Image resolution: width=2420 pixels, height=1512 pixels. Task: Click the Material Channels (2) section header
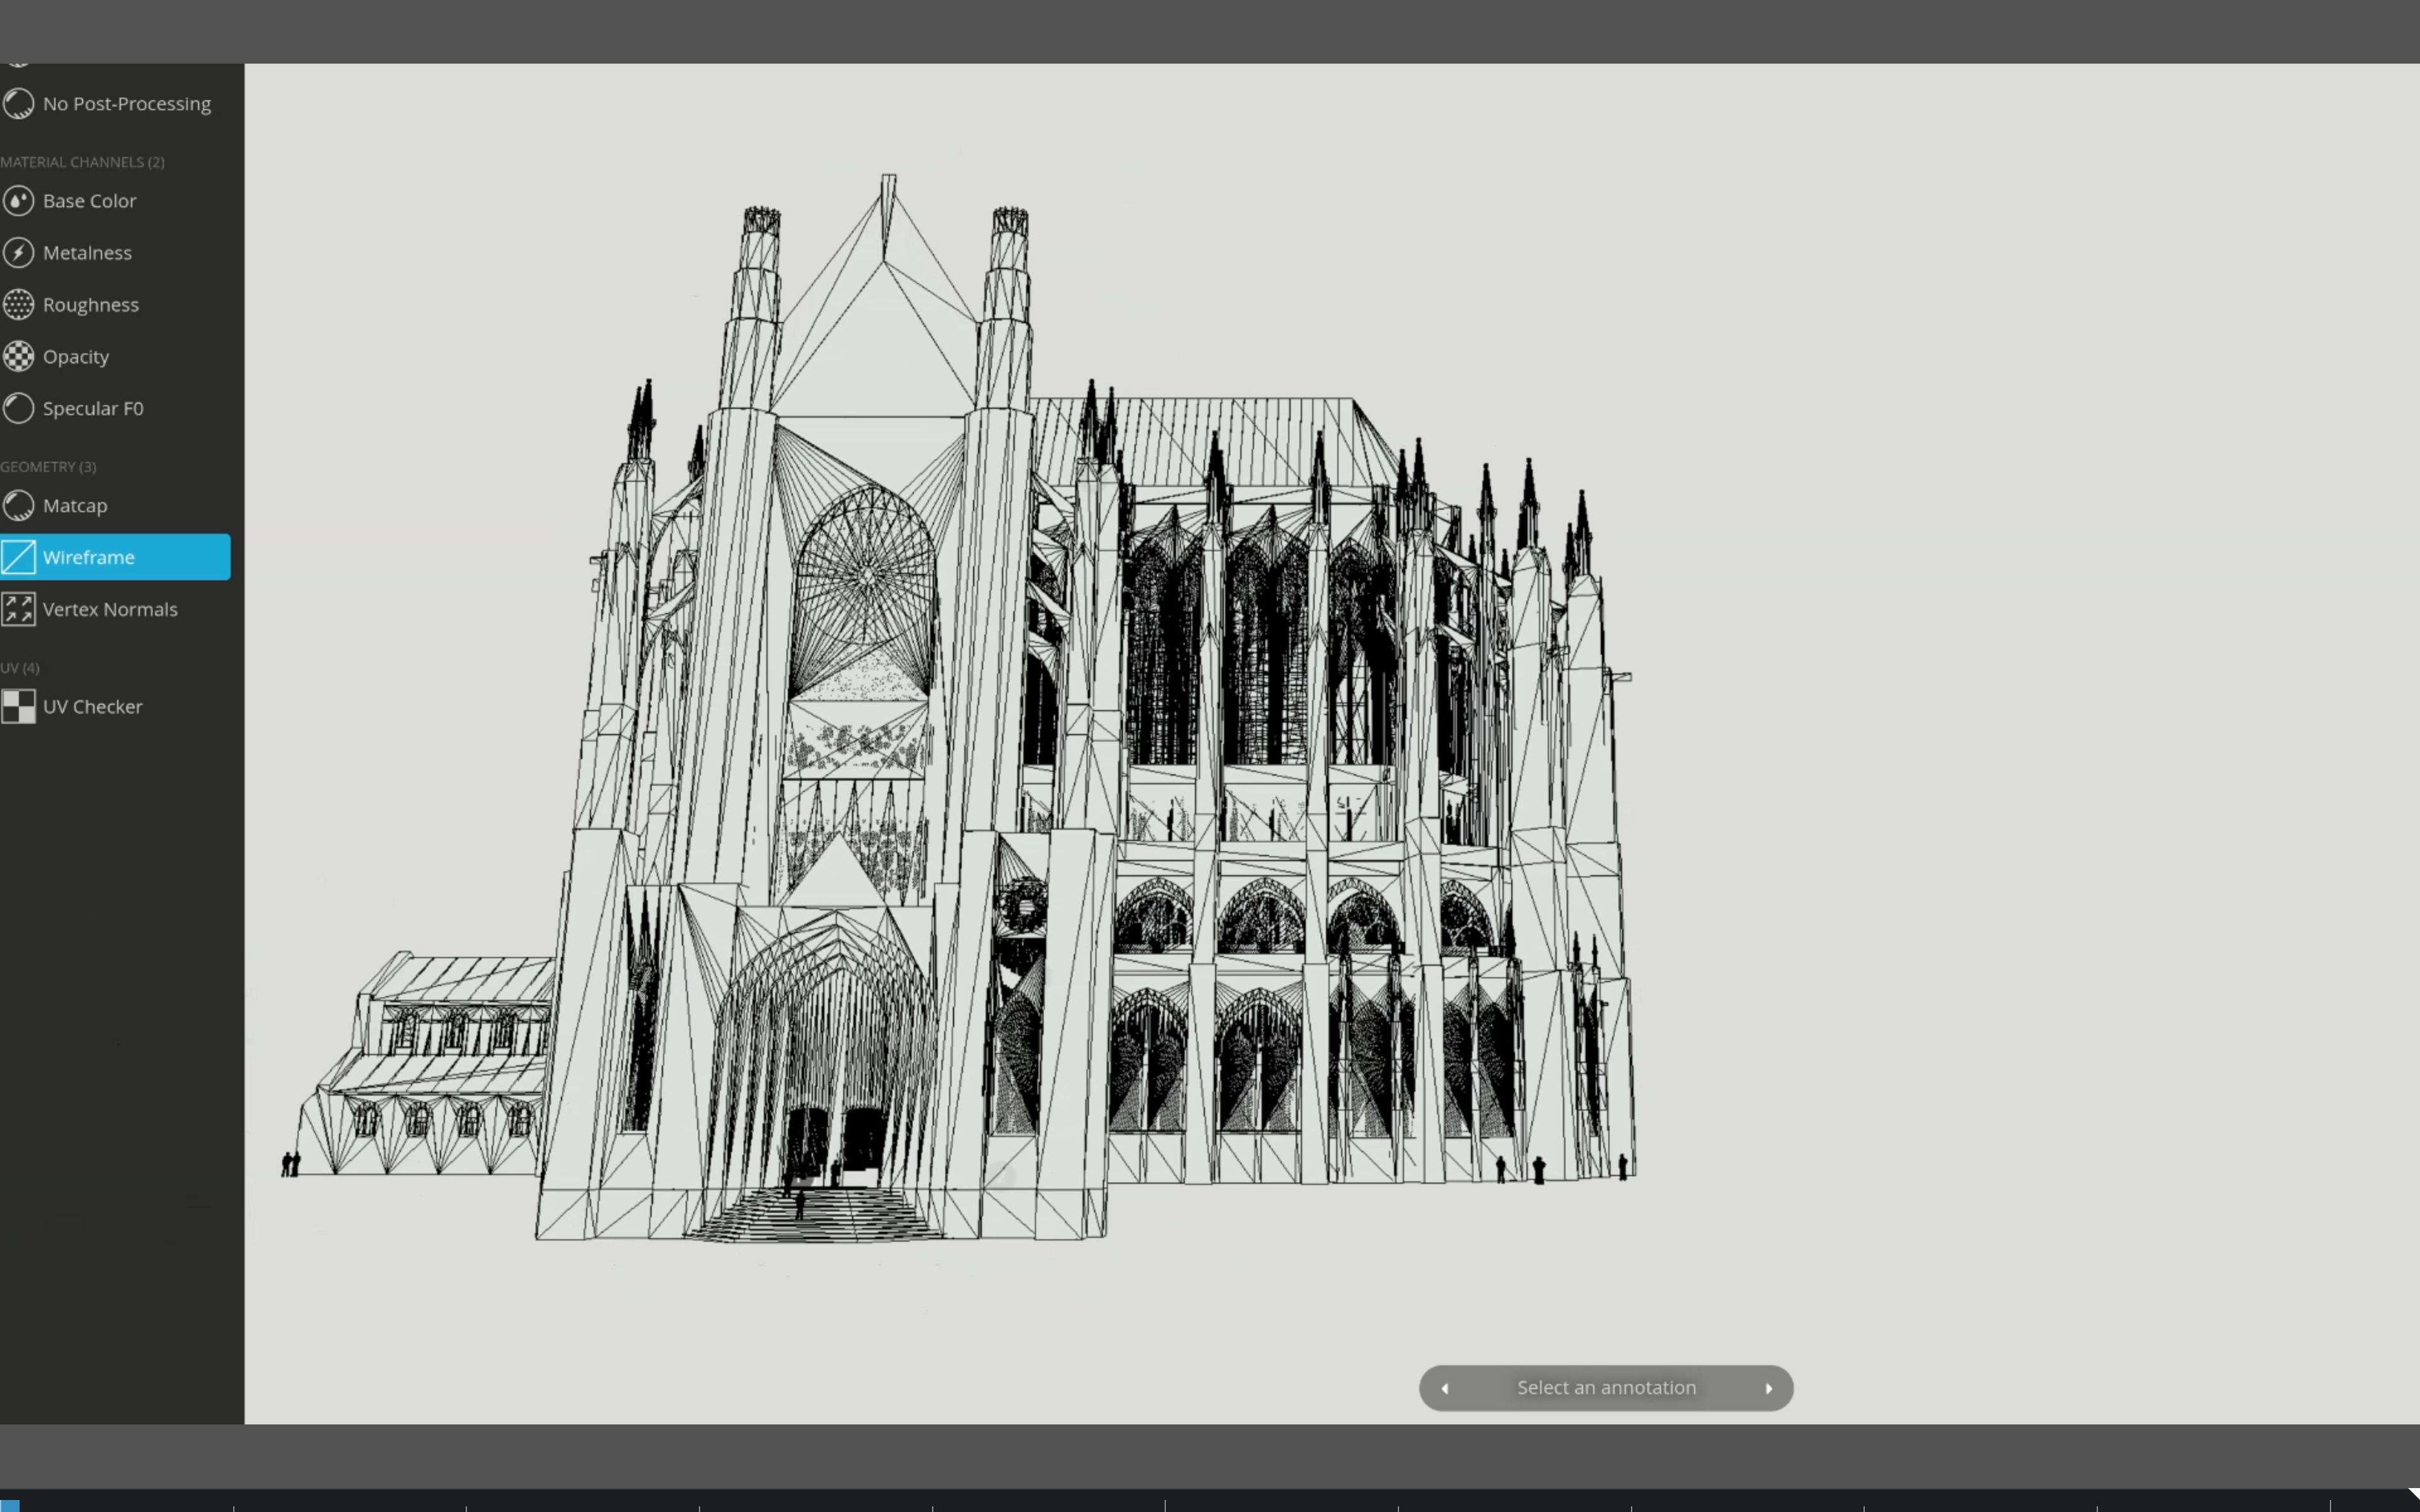pyautogui.click(x=82, y=162)
